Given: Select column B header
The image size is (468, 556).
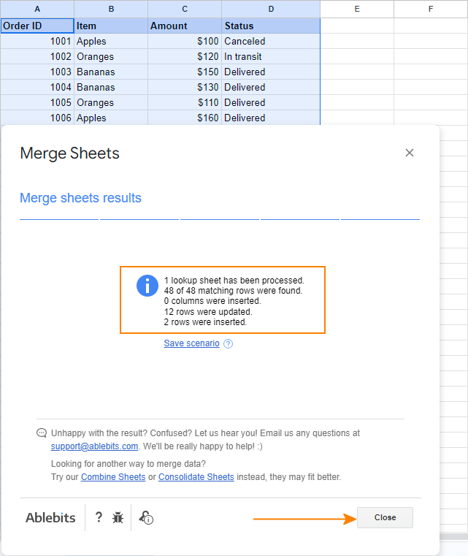Looking at the screenshot, I should (x=111, y=9).
